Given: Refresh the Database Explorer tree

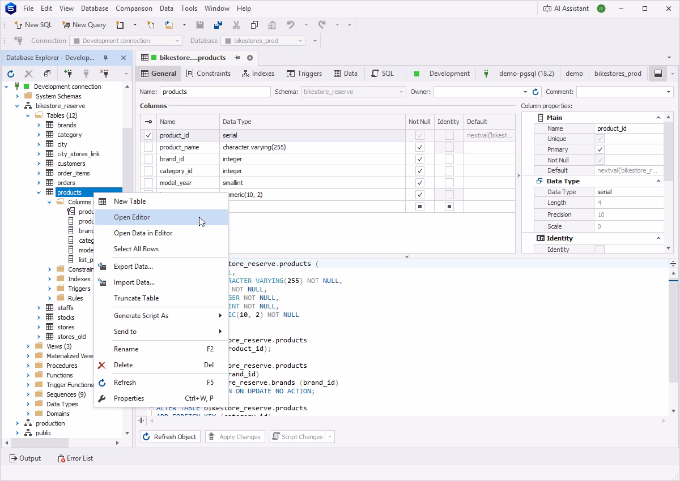Looking at the screenshot, I should [11, 74].
